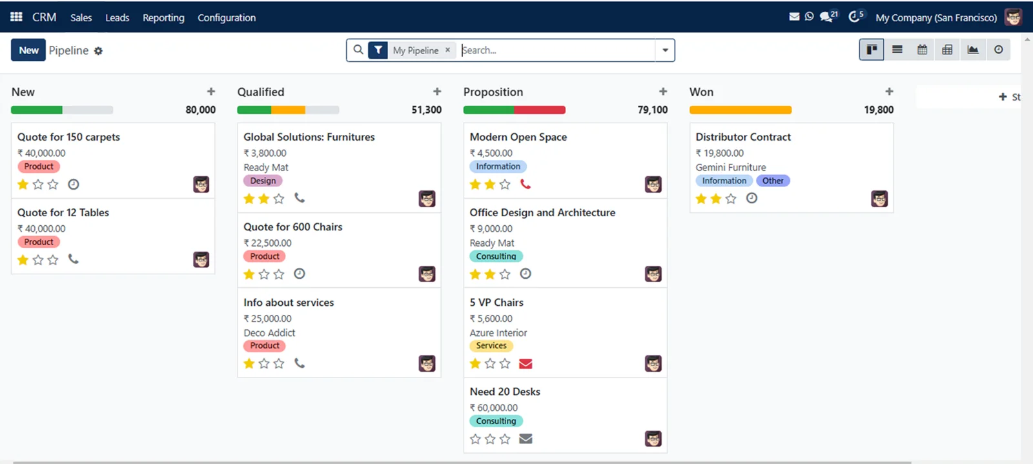Open the Pipeline settings gear
The image size is (1033, 464).
(x=98, y=51)
